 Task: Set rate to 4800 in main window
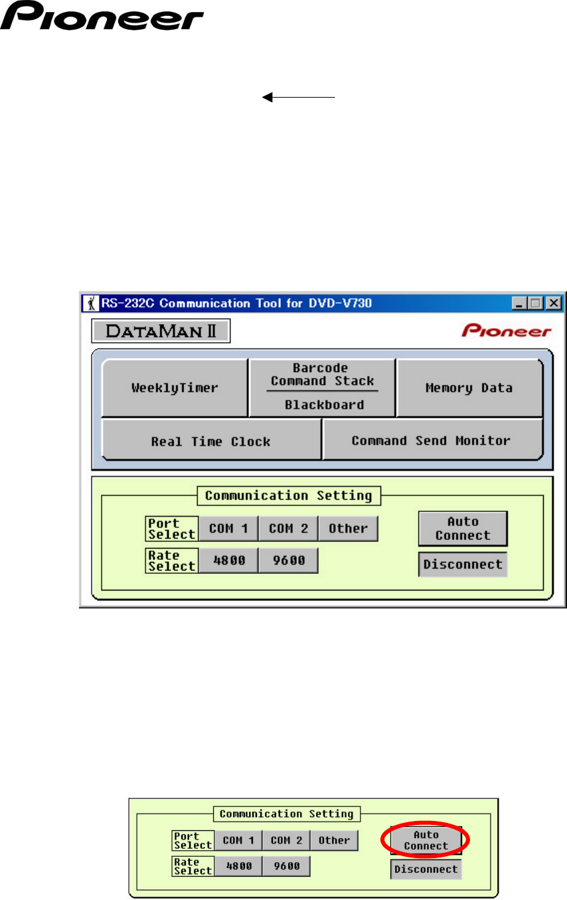click(x=228, y=560)
